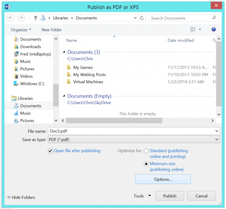Image resolution: width=226 pixels, height=209 pixels.
Task: Sort files by Date modified column
Action: pos(180,40)
